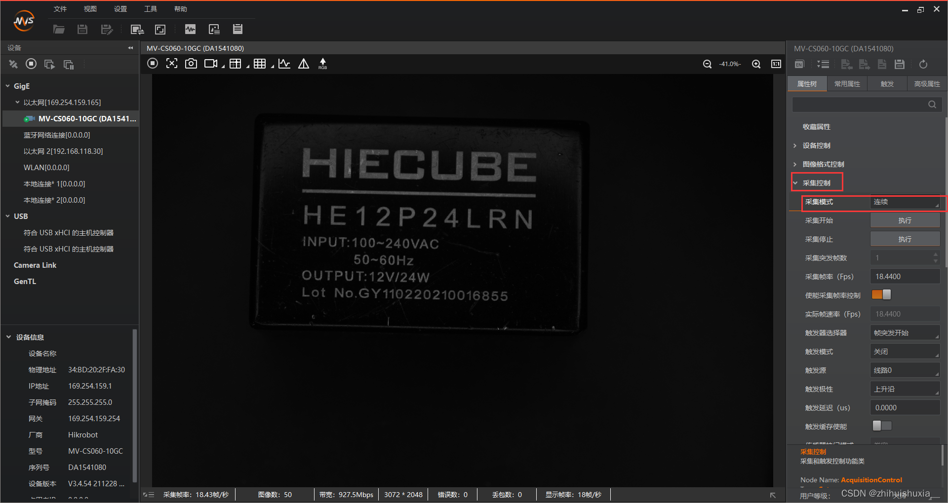
Task: Click 执行 button for 采集停止
Action: (905, 239)
